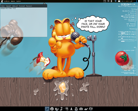This screenshot has width=138, height=111.
Task: Open the terminal Súbor menu
Action: (x=3, y=6)
